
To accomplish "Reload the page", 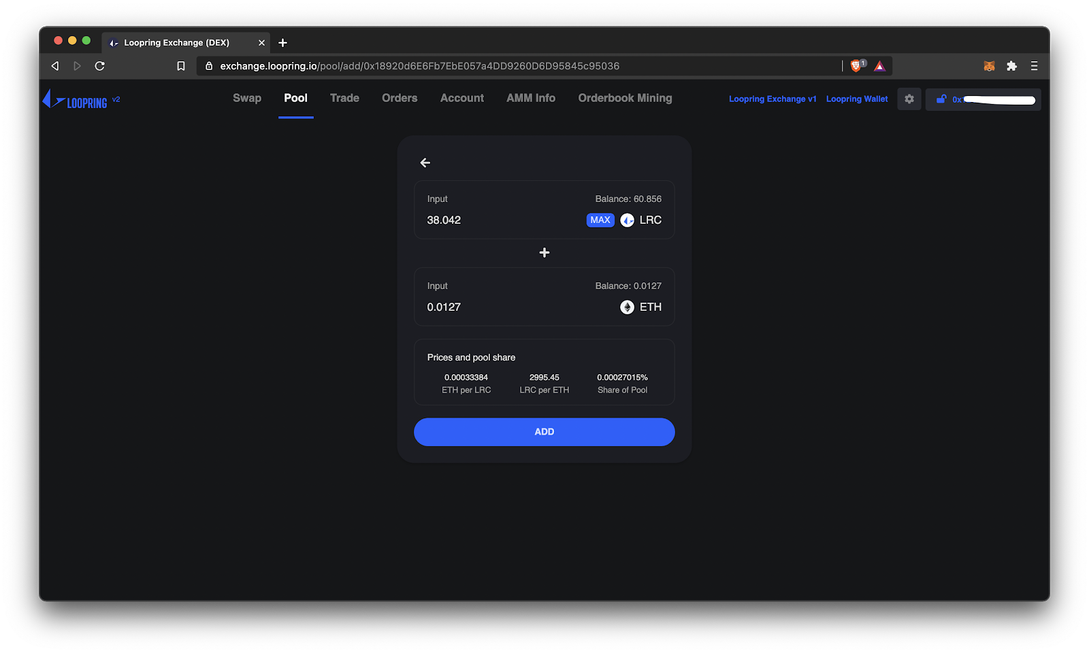I will tap(99, 66).
